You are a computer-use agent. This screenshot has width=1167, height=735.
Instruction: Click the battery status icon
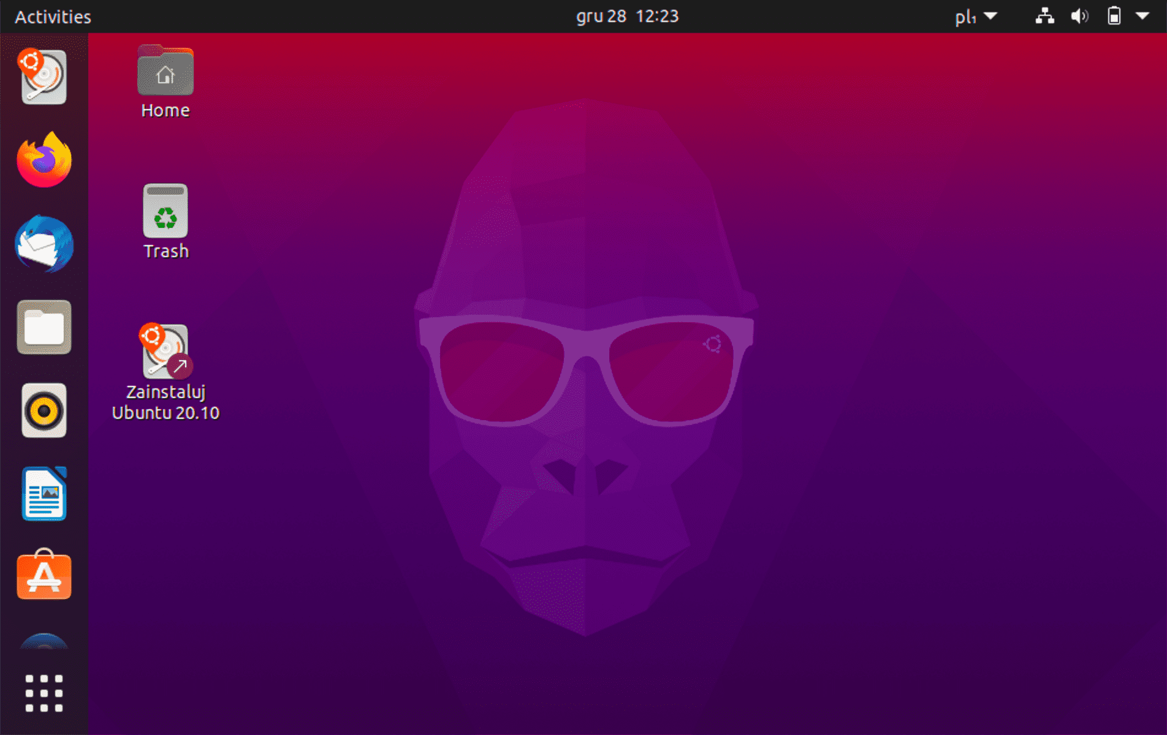tap(1114, 16)
